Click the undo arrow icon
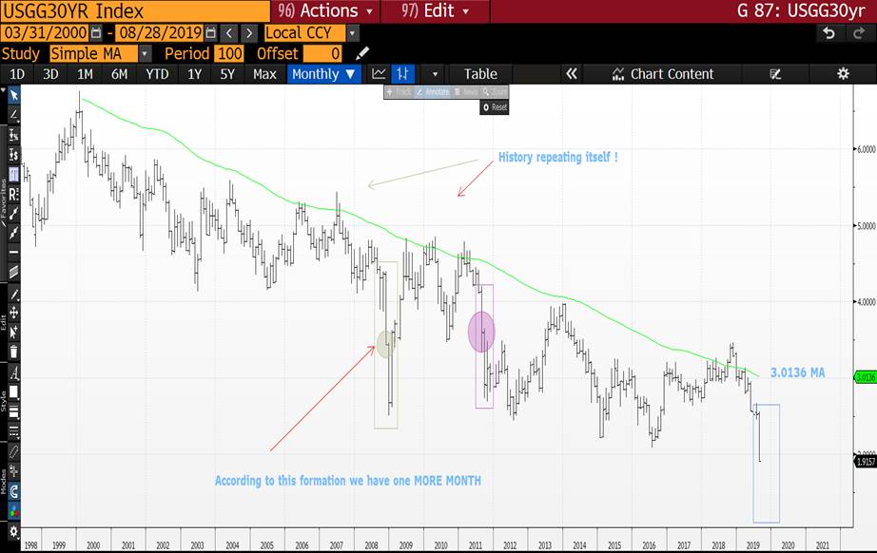 click(829, 33)
